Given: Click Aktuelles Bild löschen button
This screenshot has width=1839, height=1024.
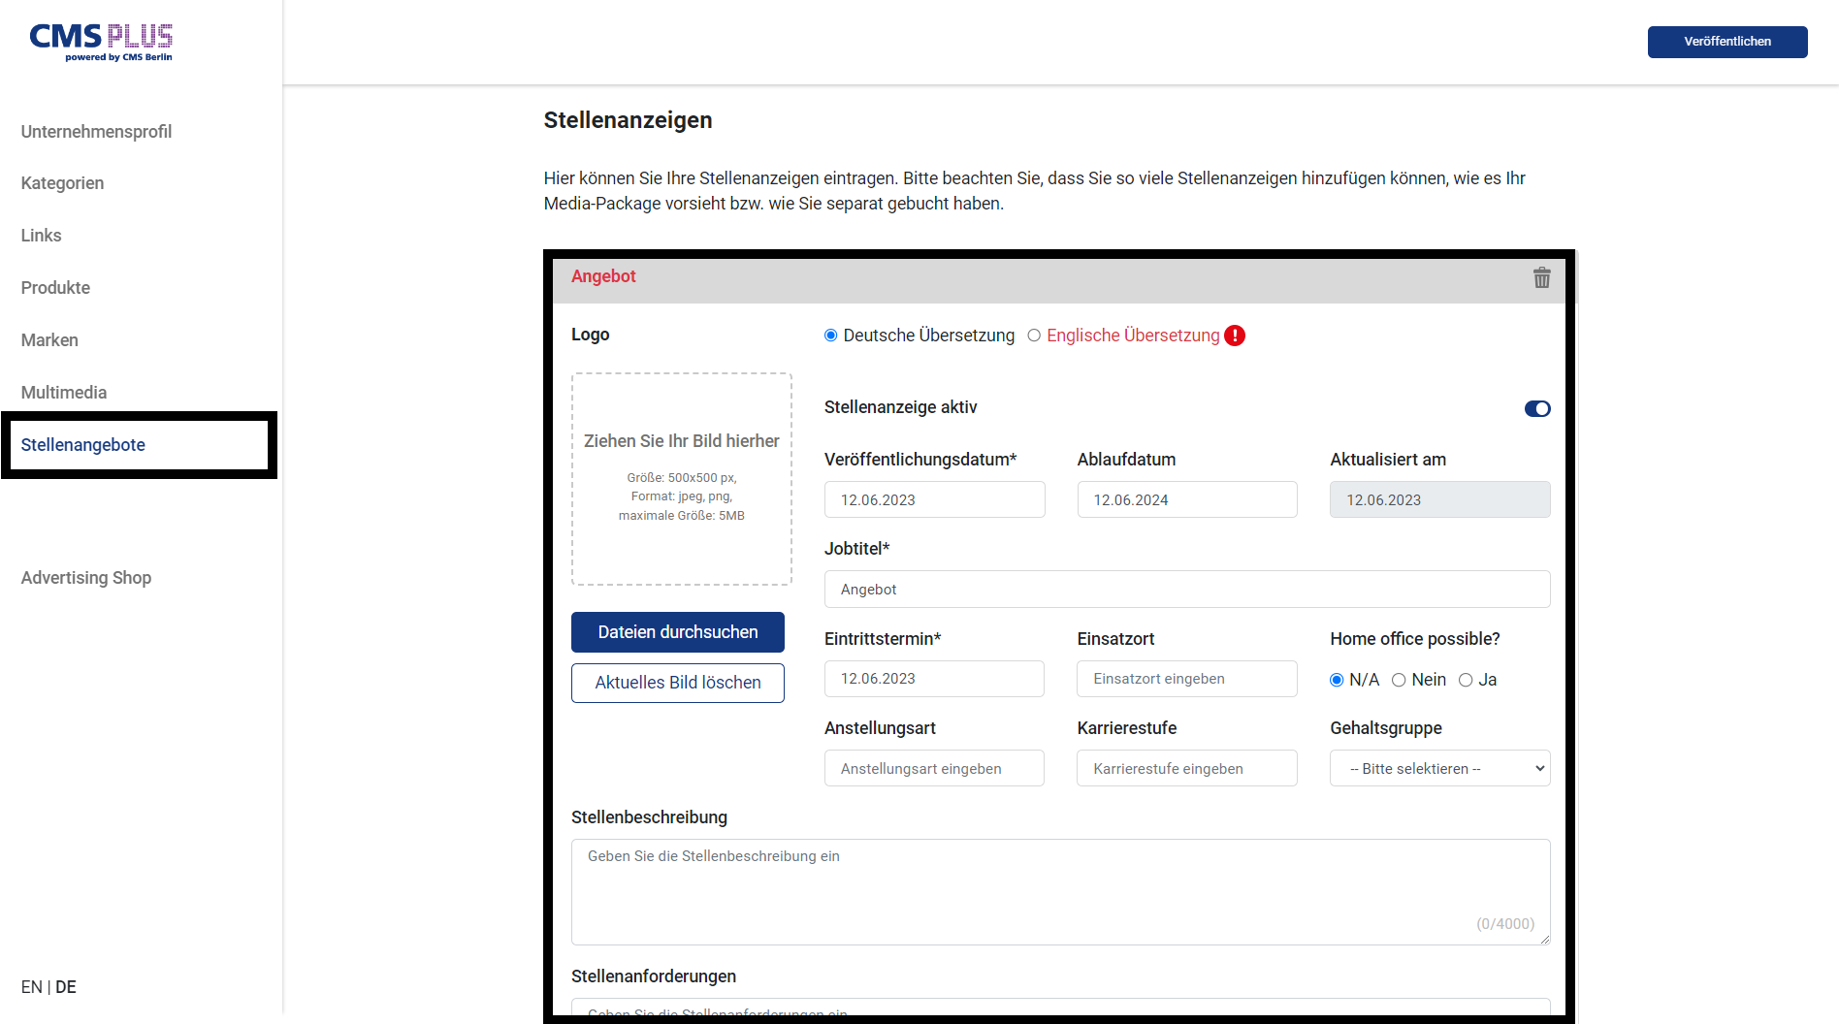Looking at the screenshot, I should pyautogui.click(x=678, y=683).
